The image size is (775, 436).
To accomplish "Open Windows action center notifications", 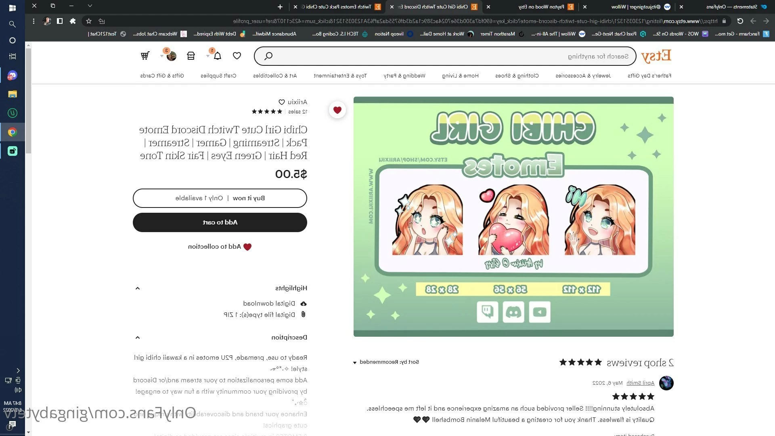I will (12, 424).
